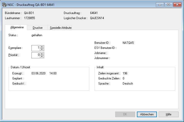
Task: Click the greyed-out OK button
Action: tap(125, 114)
